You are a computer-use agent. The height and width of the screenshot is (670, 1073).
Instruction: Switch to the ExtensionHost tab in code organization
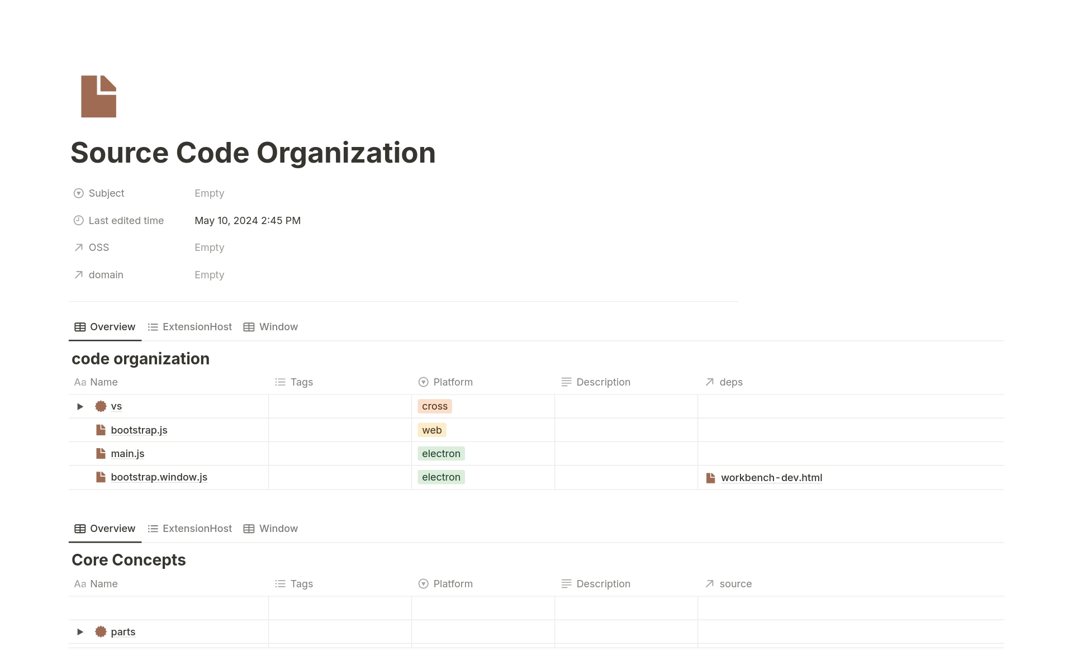click(x=190, y=327)
